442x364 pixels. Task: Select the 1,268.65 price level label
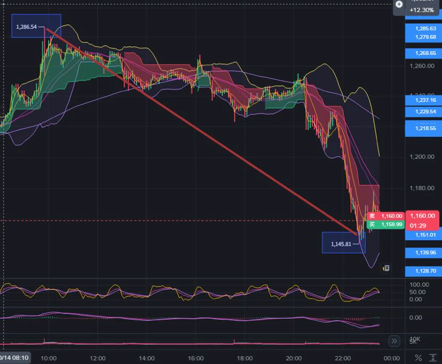423,53
